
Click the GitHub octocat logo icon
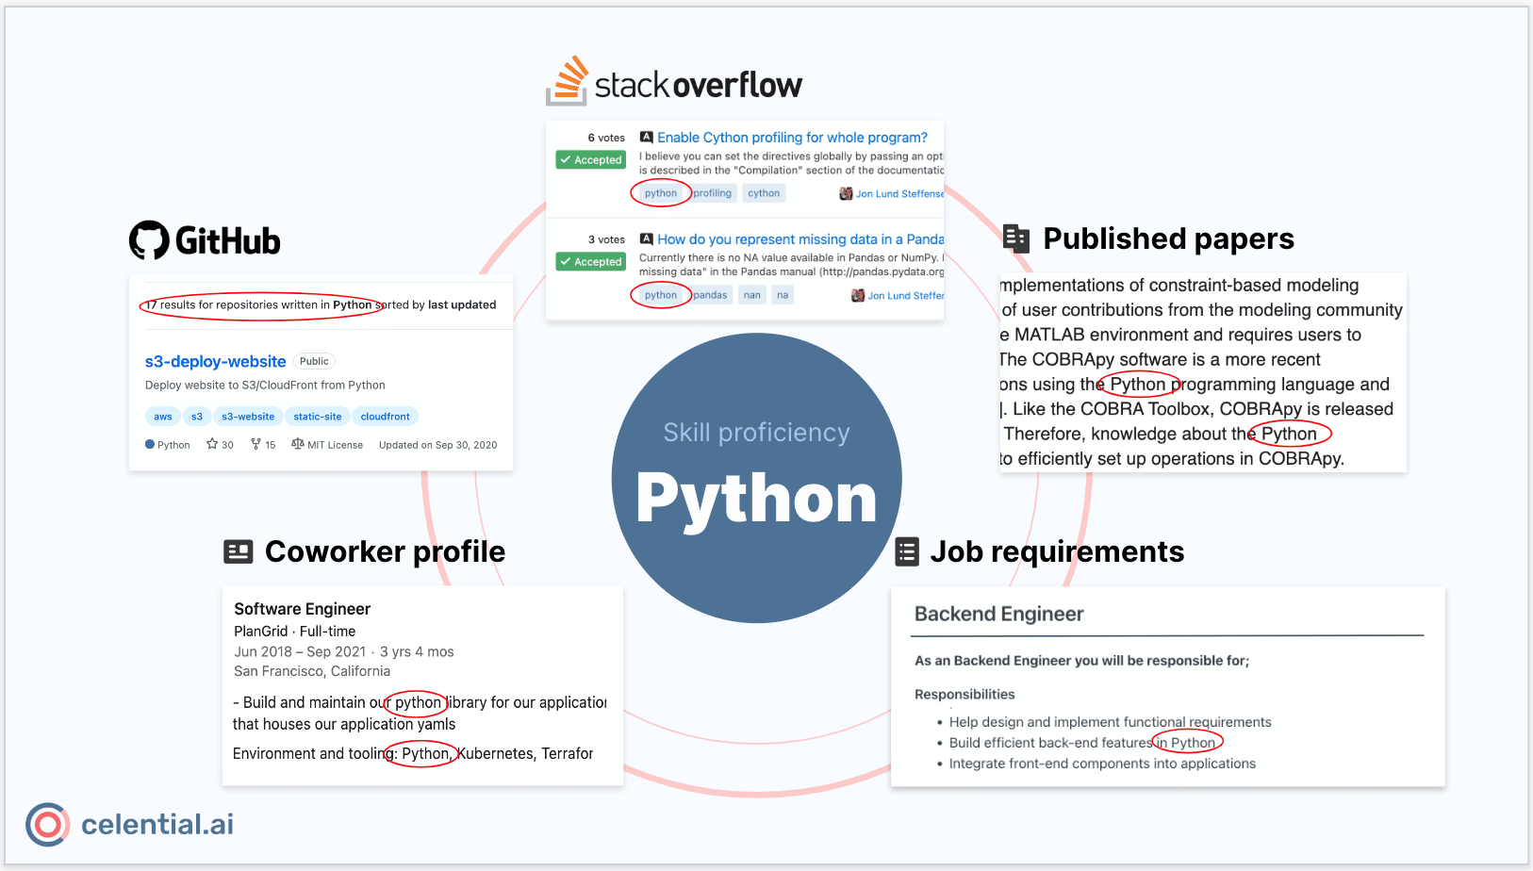click(x=149, y=240)
